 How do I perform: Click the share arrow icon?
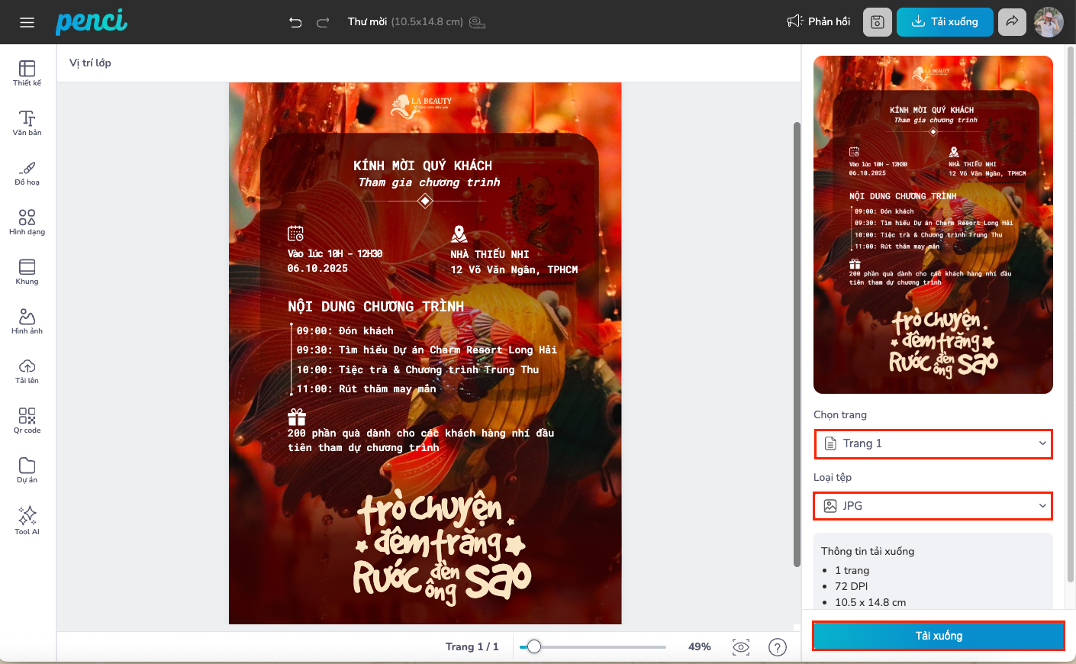pos(1012,22)
